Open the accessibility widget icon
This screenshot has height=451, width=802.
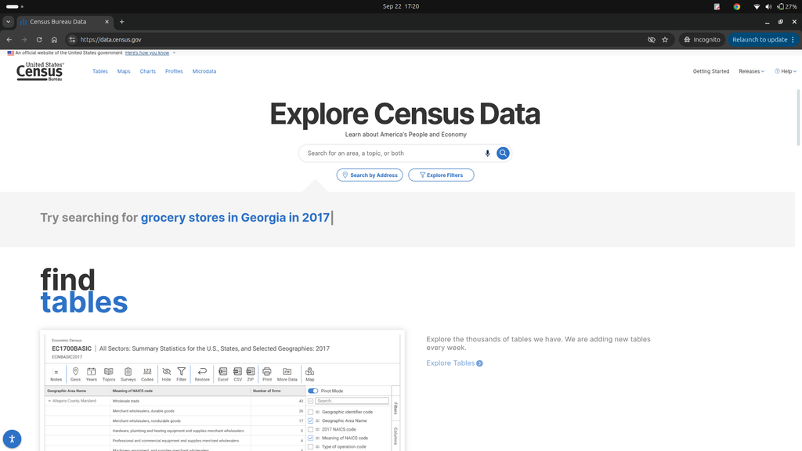(12, 438)
